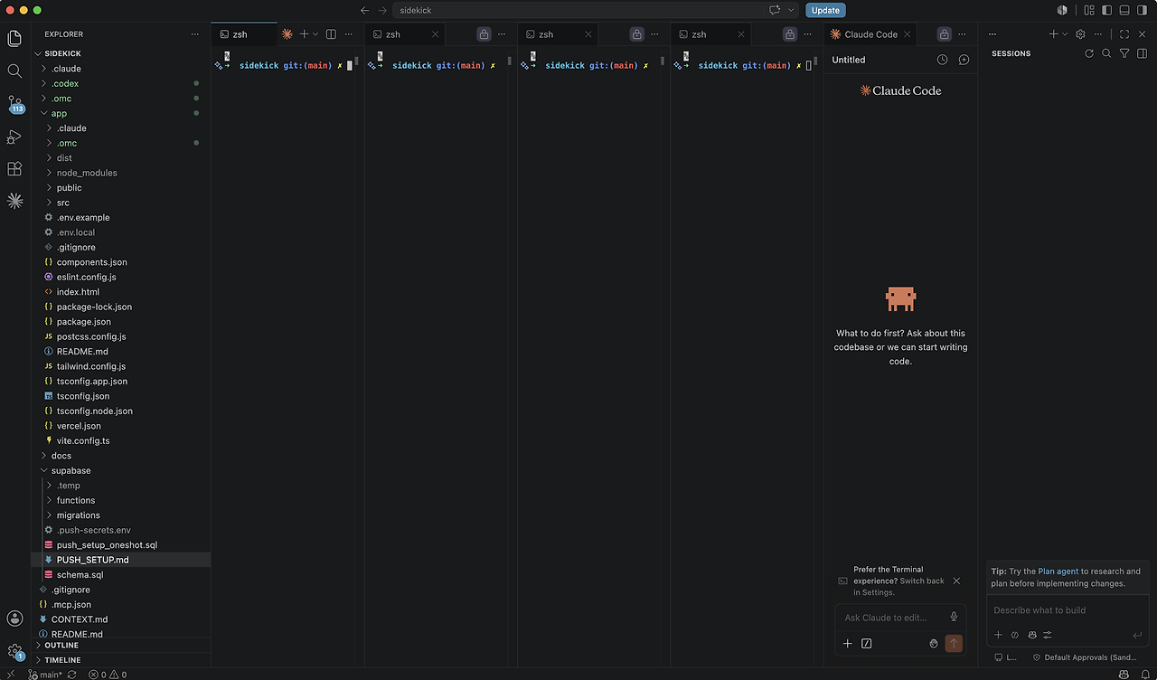Open the new session dropdown chevron
The width and height of the screenshot is (1157, 680).
[x=1065, y=34]
